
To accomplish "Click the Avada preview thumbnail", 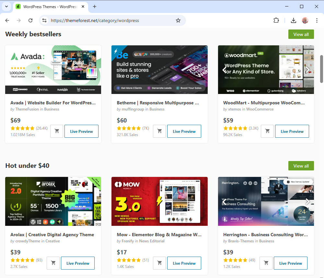I will (x=53, y=70).
